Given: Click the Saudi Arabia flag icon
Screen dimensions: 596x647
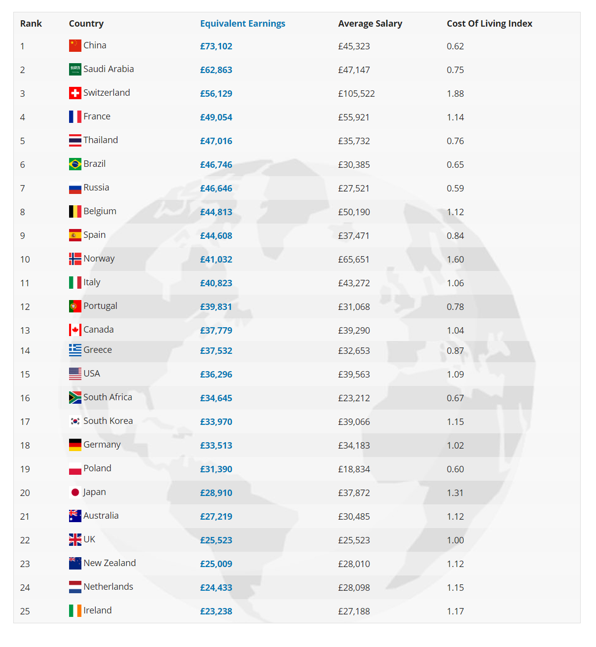Looking at the screenshot, I should [x=75, y=70].
